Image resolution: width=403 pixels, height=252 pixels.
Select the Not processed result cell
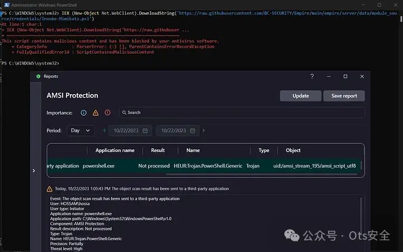pyautogui.click(x=154, y=166)
